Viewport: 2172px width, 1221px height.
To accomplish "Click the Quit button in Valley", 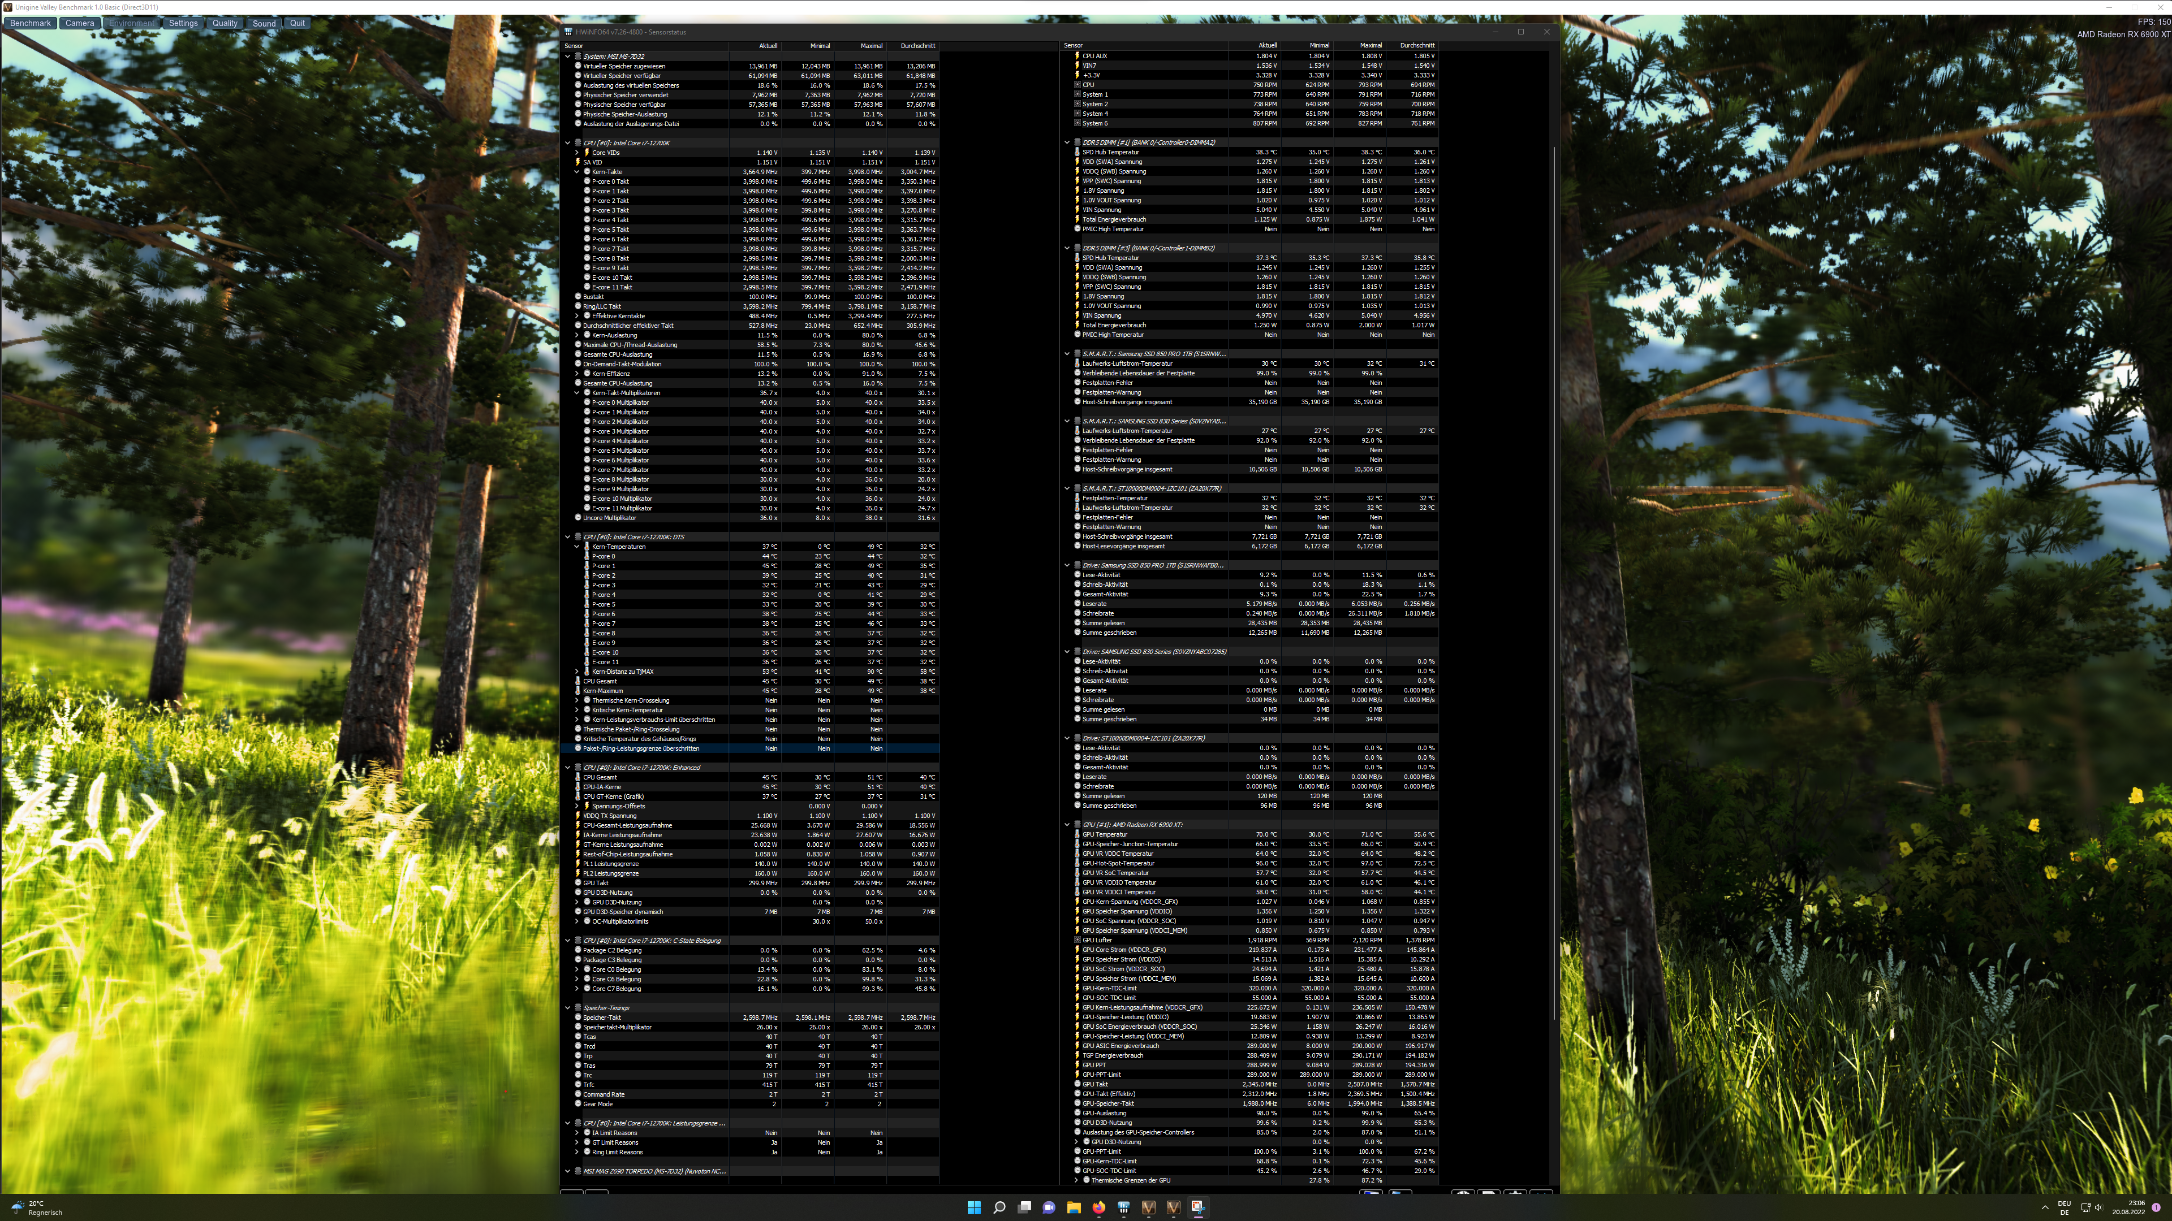I will click(x=297, y=23).
